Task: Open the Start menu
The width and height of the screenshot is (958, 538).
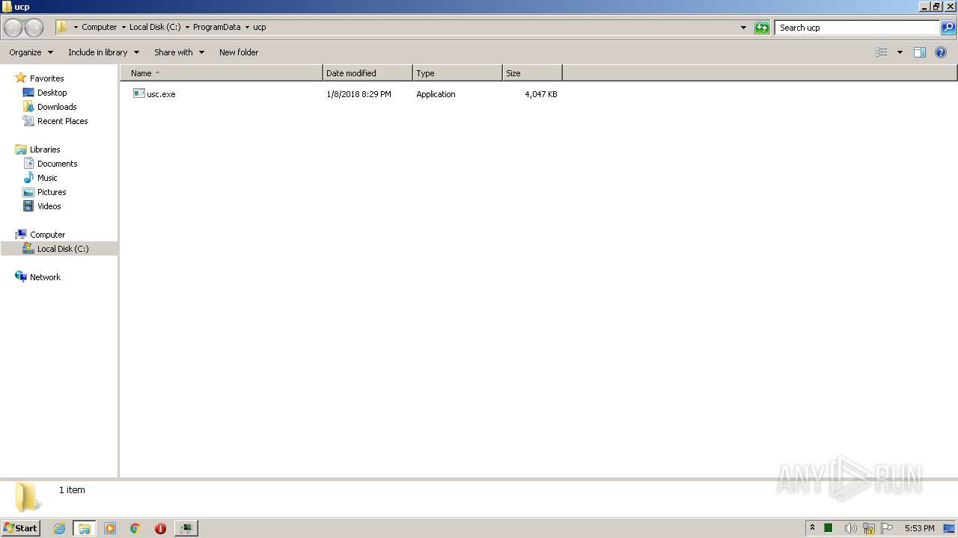Action: pos(21,528)
